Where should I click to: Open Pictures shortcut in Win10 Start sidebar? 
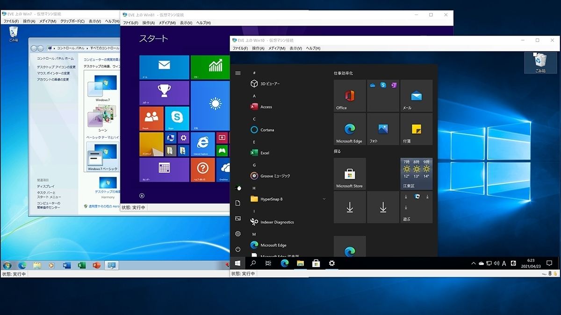238,218
